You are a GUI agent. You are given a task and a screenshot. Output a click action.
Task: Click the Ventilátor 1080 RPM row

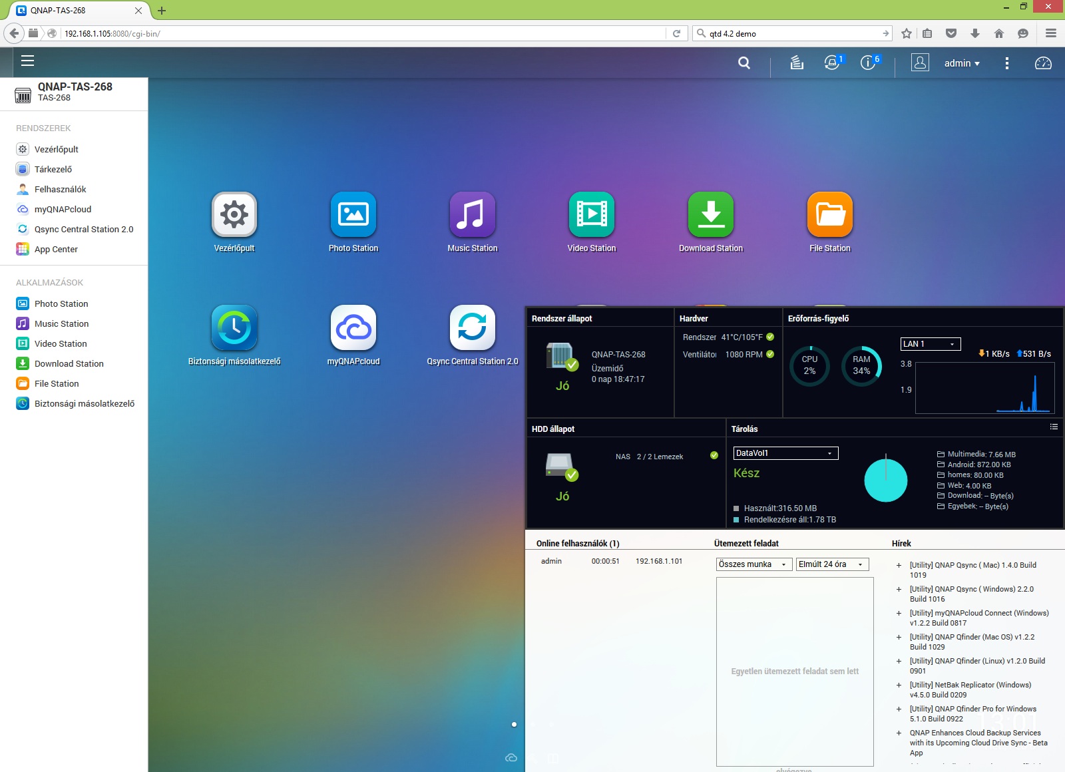click(x=728, y=355)
